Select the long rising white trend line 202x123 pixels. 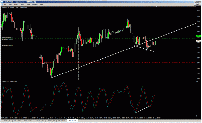[x=123, y=50]
